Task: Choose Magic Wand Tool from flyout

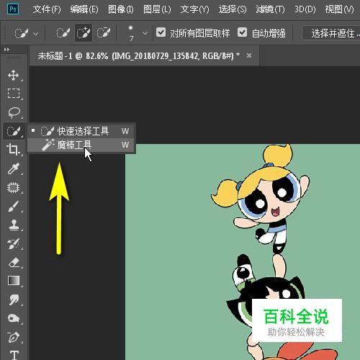Action: pos(81,145)
